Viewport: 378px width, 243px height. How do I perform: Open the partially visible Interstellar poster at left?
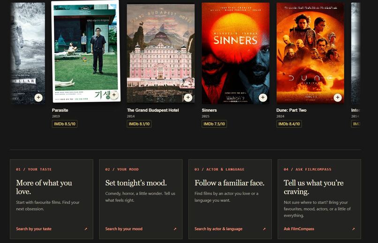pyautogui.click(x=28, y=53)
